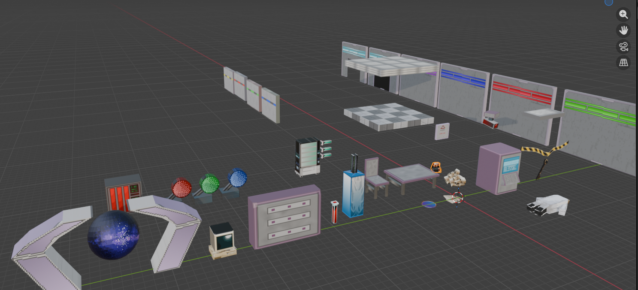Select the red spotlight globe
Viewport: 638px width, 290px height.
(181, 189)
